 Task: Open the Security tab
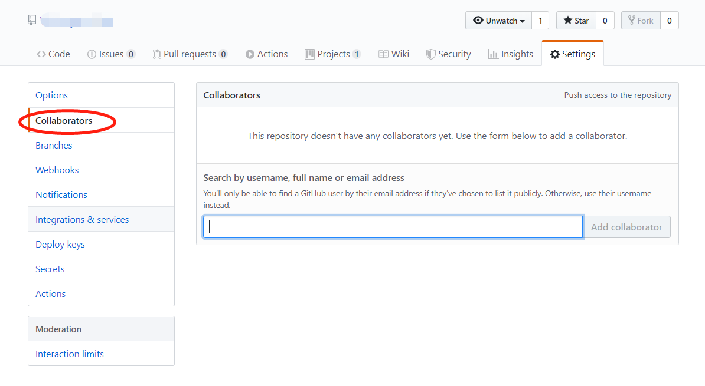449,54
